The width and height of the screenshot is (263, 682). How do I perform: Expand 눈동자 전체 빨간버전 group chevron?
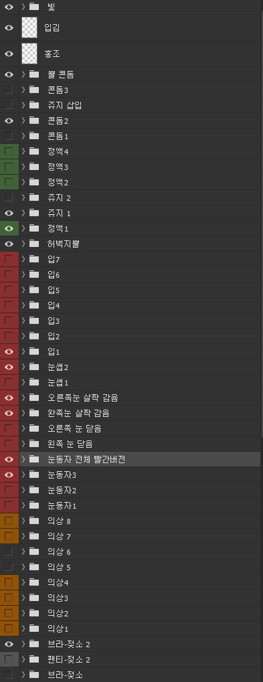point(23,459)
